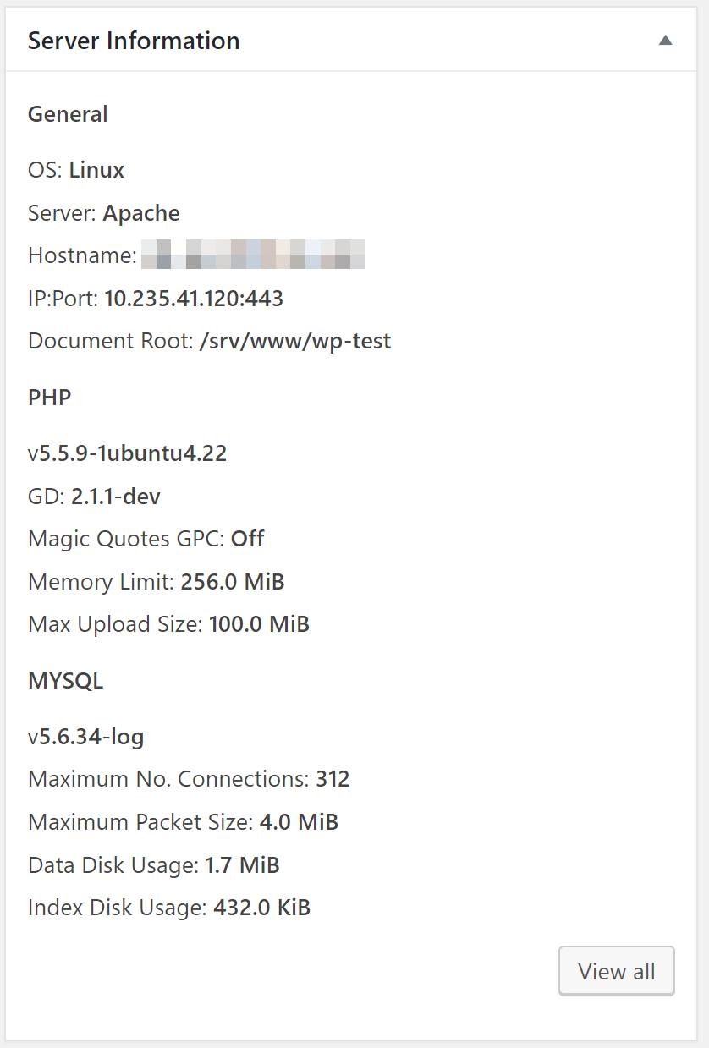Click the Index Disk Usage 432.0 KiB value
Image resolution: width=709 pixels, height=1048 pixels.
262,908
